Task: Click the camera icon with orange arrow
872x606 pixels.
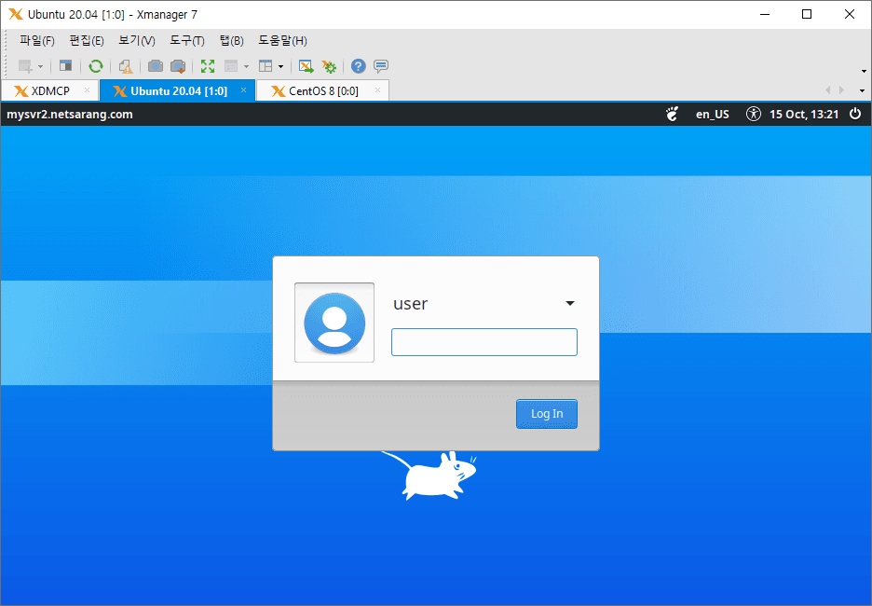Action: 178,66
